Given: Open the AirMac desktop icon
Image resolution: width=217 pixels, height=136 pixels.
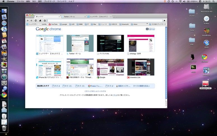Looking at the screenshot, I should pyautogui.click(x=206, y=20).
